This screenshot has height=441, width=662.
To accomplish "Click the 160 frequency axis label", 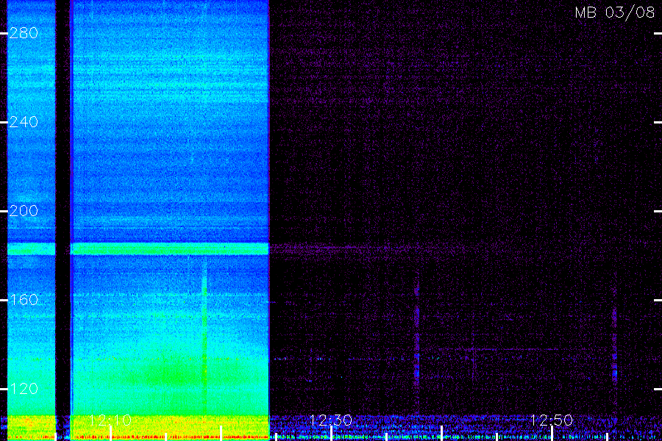I will 24,300.
